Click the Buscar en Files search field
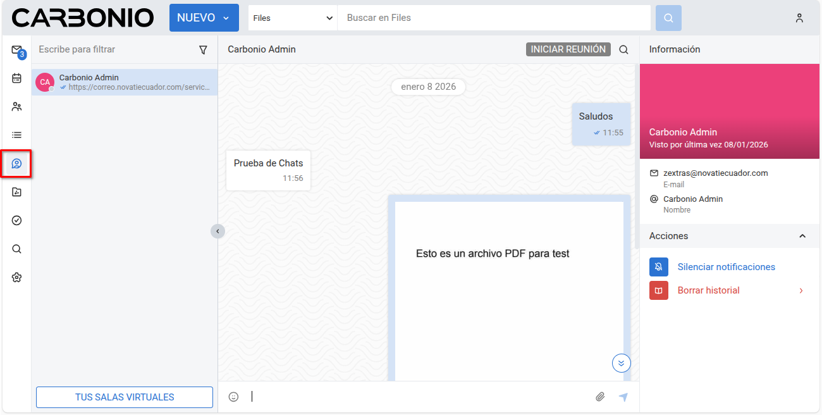The height and width of the screenshot is (415, 822). tap(493, 18)
